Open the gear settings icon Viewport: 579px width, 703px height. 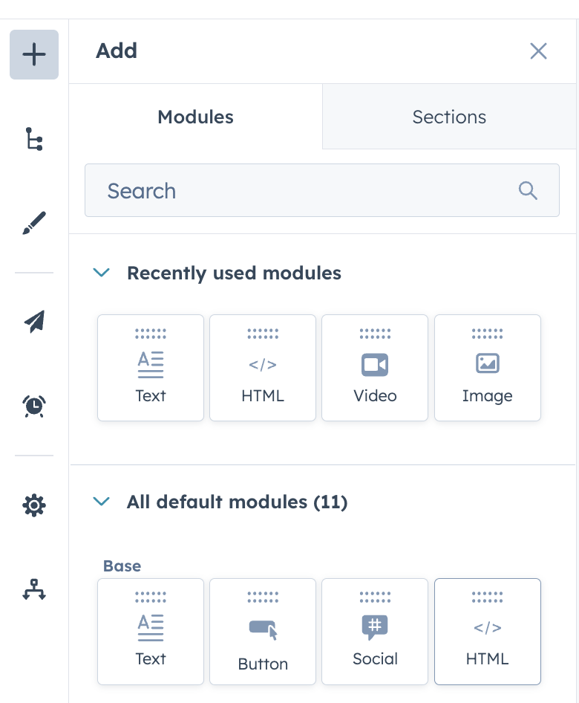tap(34, 505)
